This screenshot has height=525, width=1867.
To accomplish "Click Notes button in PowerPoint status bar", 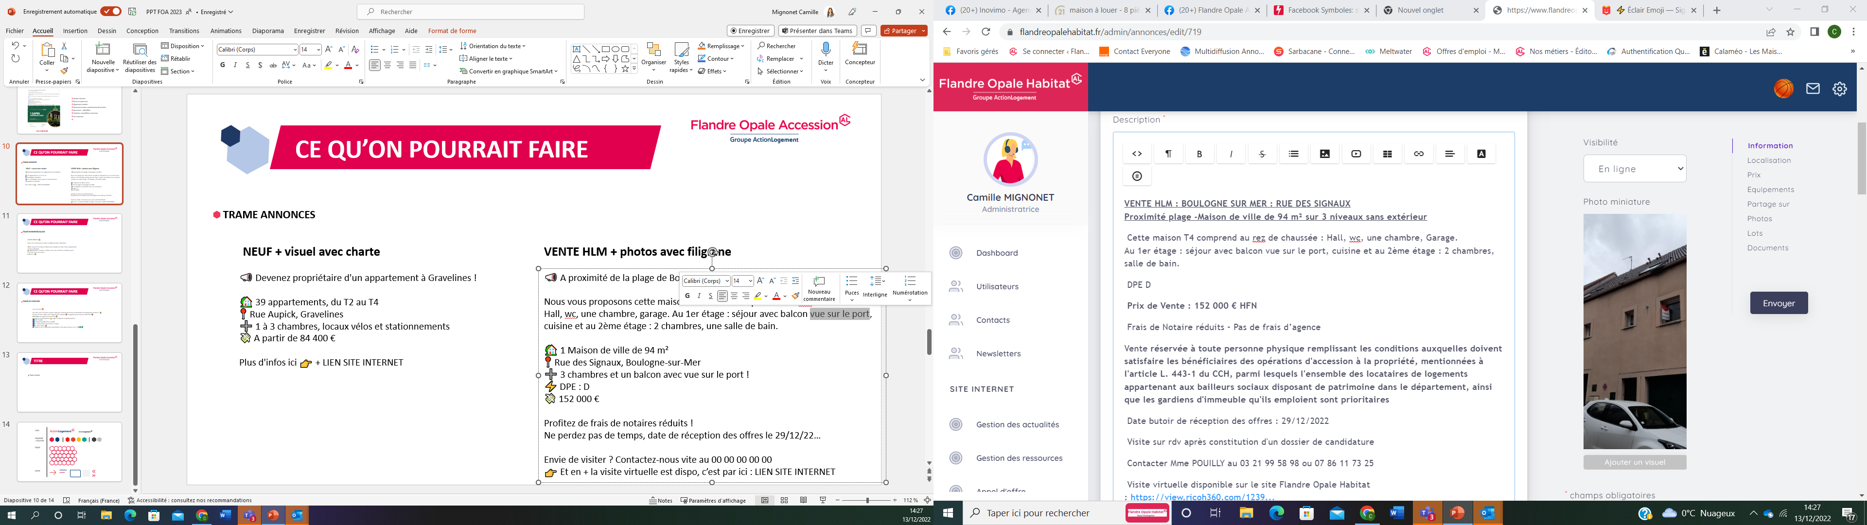I will (x=661, y=500).
